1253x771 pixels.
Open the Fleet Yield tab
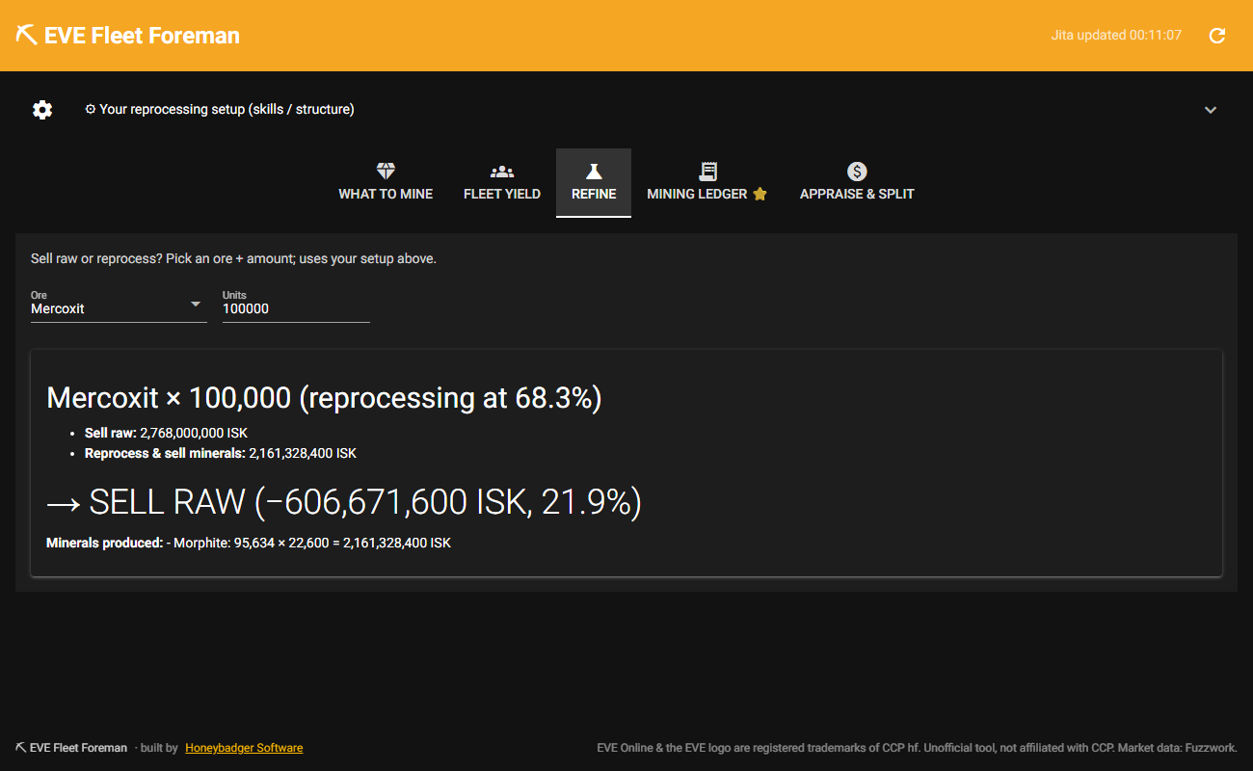coord(502,183)
